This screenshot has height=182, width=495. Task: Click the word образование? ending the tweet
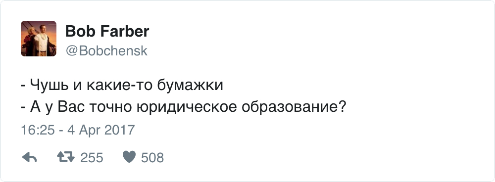pyautogui.click(x=294, y=108)
